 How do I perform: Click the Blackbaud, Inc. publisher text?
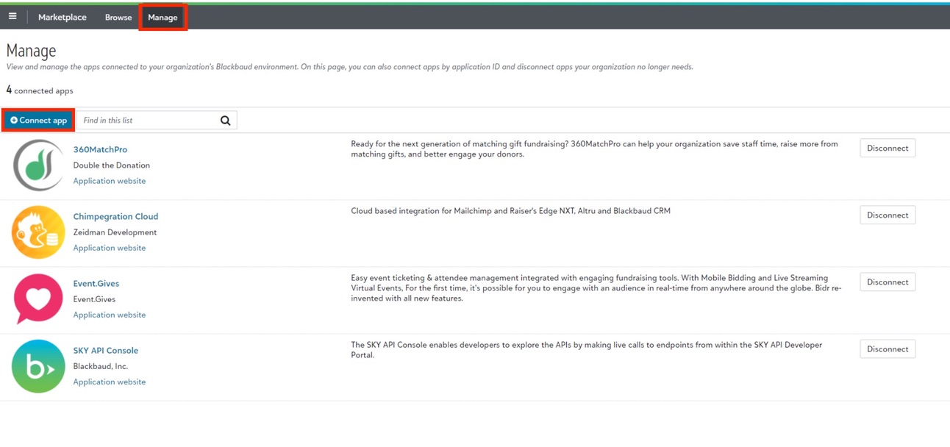pos(101,366)
